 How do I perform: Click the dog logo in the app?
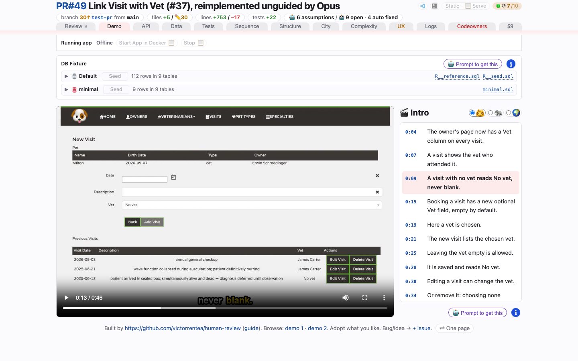[x=79, y=116]
